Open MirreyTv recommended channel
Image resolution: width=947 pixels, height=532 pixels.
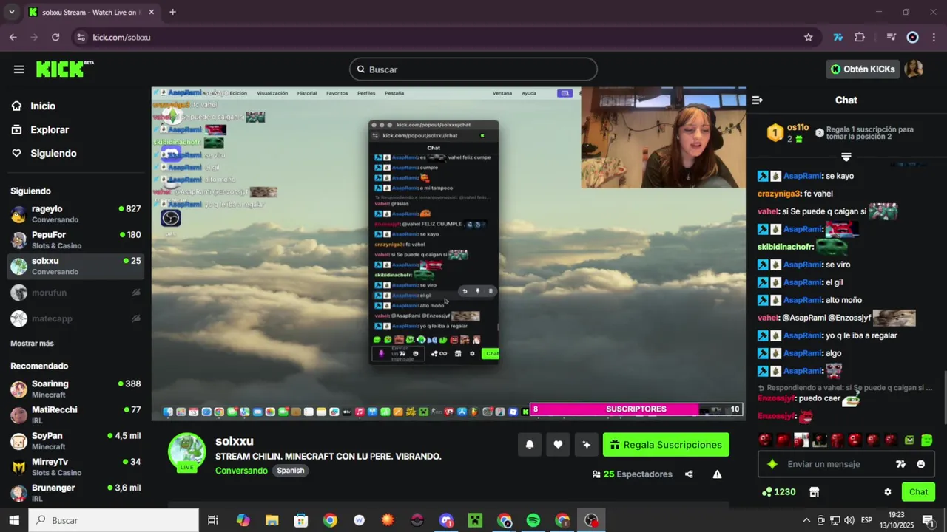pos(75,467)
